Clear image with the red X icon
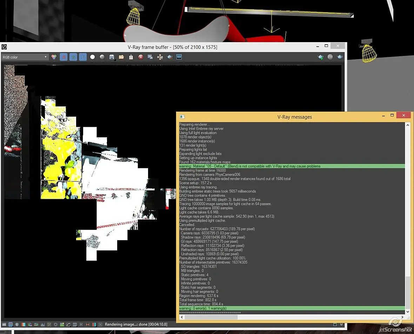The height and width of the screenshot is (334, 414). [141, 57]
